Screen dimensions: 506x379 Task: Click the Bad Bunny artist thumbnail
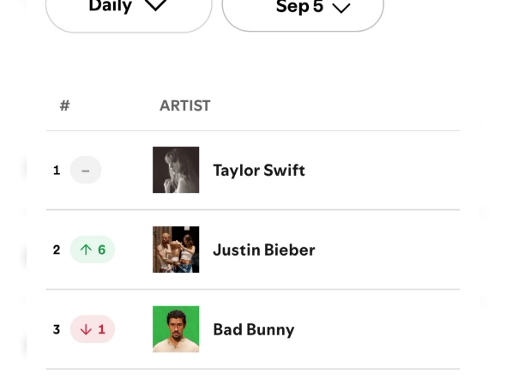176,329
